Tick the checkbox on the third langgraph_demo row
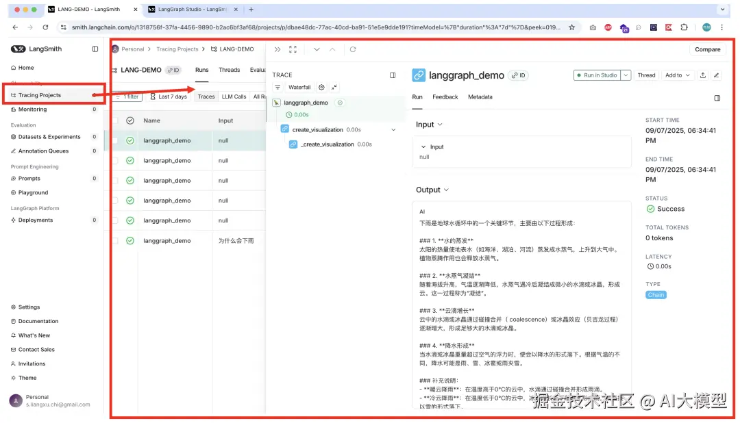Viewport: 740px width, 423px height. pos(115,181)
